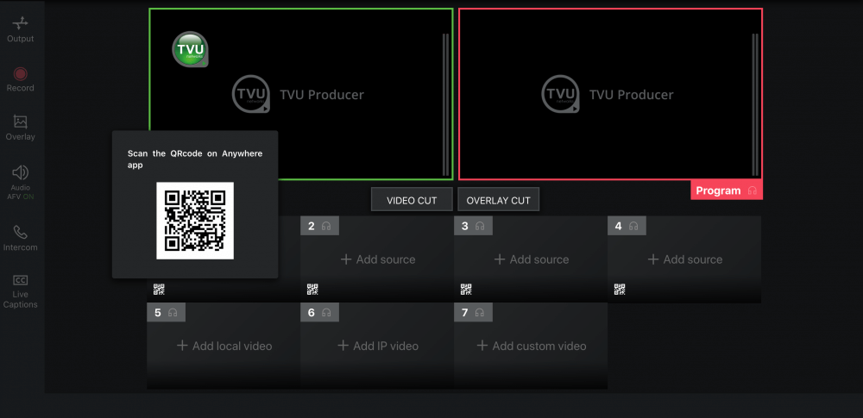The image size is (863, 418).
Task: Click the preview window audio level meter
Action: [446, 104]
